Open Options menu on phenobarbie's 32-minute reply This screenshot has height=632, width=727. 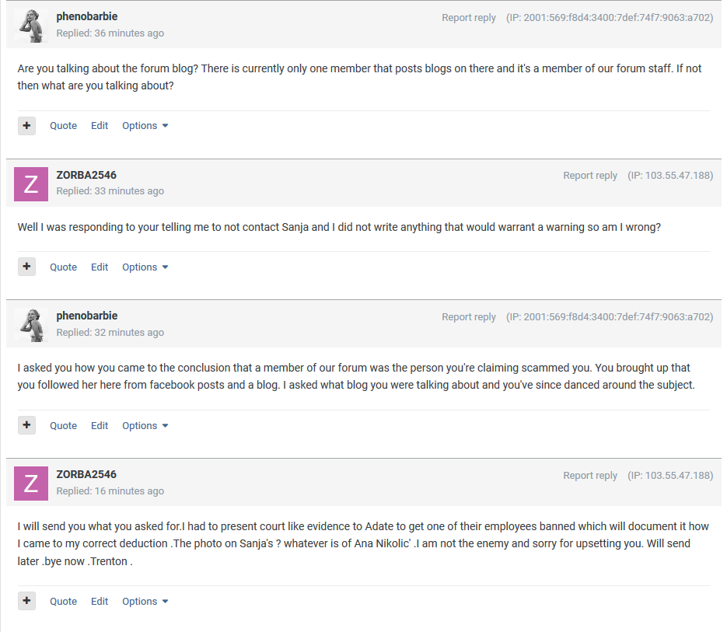[x=145, y=426]
